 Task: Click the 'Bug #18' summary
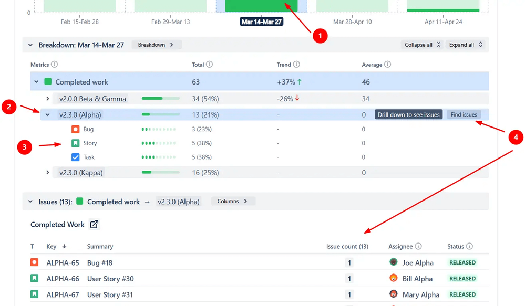coord(100,262)
